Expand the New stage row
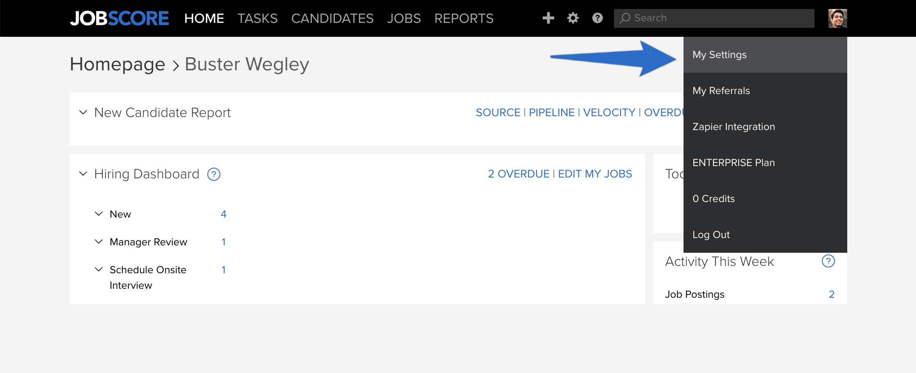The width and height of the screenshot is (916, 373). pyautogui.click(x=99, y=213)
